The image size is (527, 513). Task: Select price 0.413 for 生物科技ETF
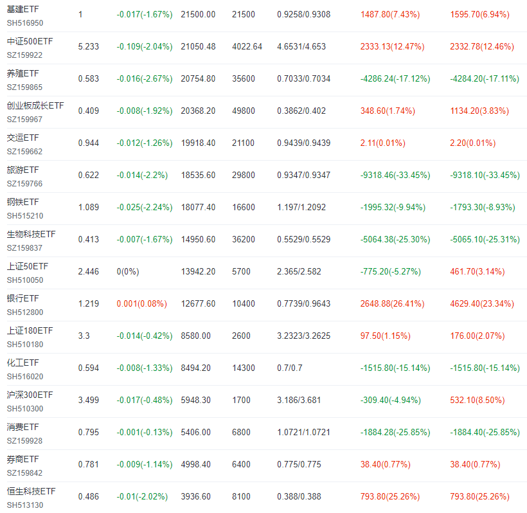click(89, 239)
